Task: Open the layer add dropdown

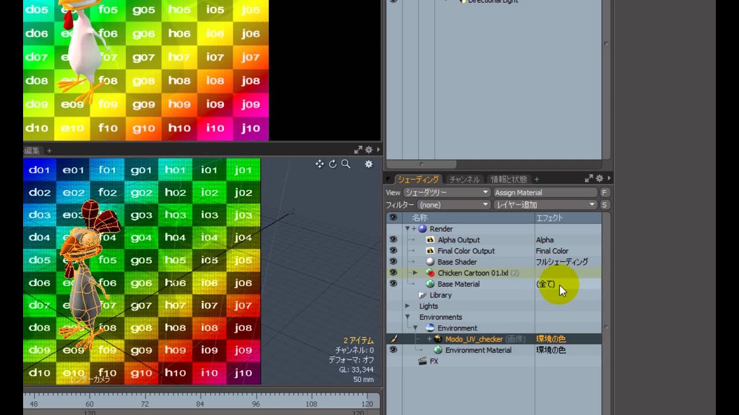Action: [545, 205]
